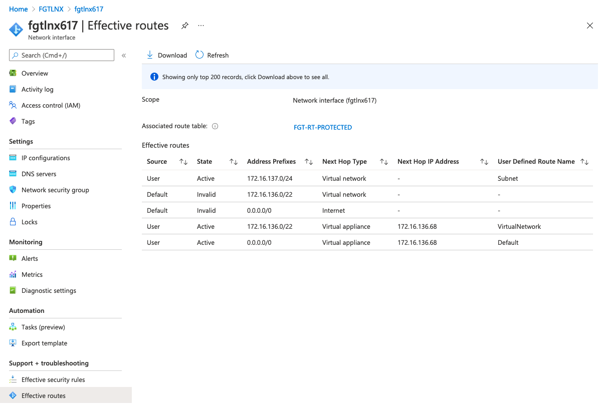Click the pin to dashboard icon

point(185,26)
